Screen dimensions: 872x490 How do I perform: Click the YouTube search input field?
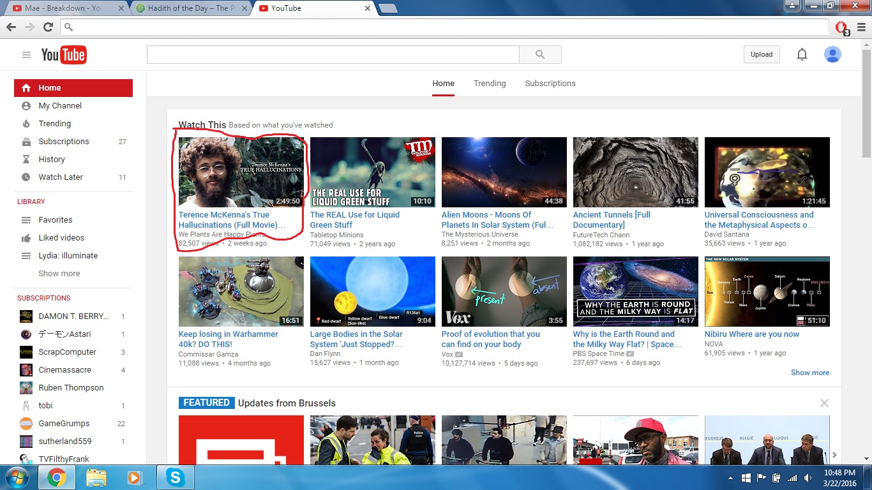(x=333, y=55)
